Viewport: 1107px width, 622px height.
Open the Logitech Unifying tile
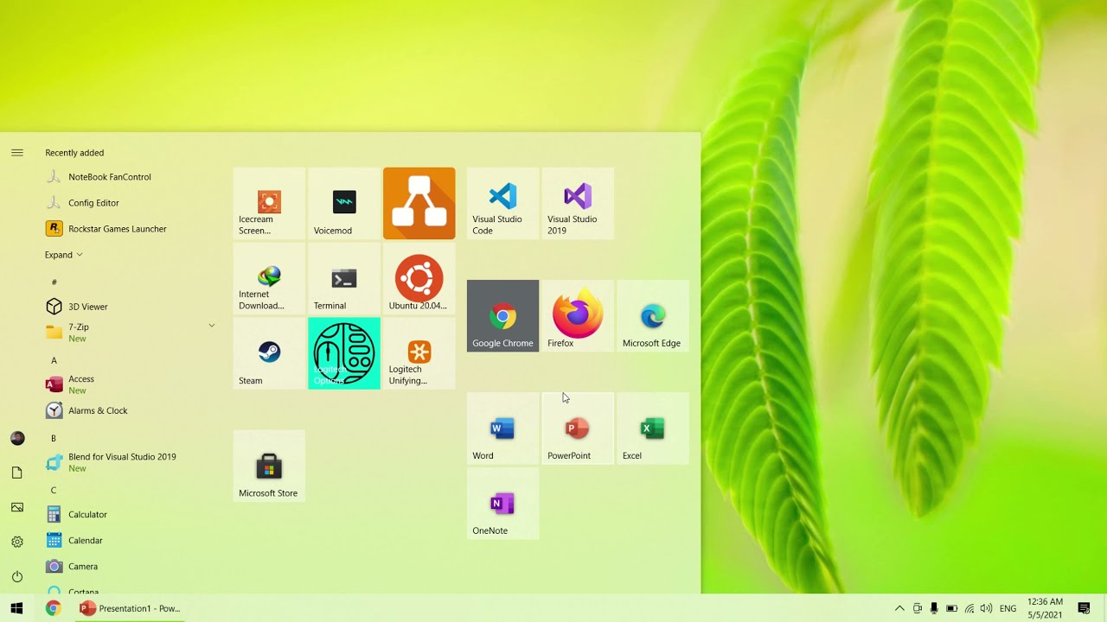coord(419,353)
